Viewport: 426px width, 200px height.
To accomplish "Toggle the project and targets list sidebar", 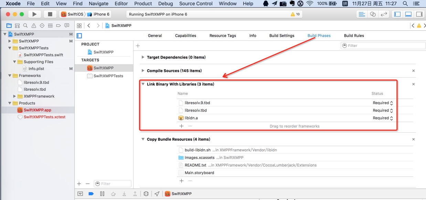I will point(79,36).
